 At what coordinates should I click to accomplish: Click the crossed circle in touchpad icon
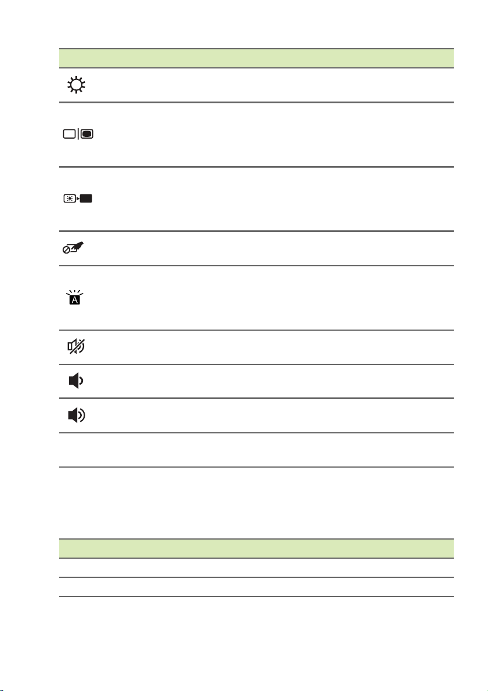pyautogui.click(x=66, y=250)
